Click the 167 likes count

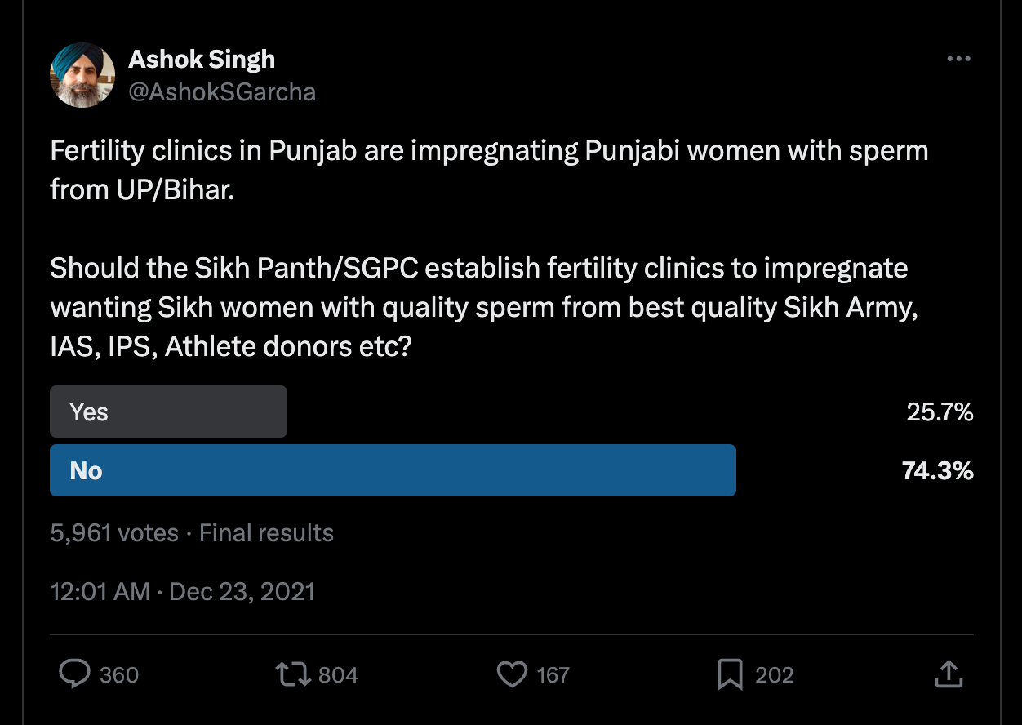pyautogui.click(x=553, y=675)
